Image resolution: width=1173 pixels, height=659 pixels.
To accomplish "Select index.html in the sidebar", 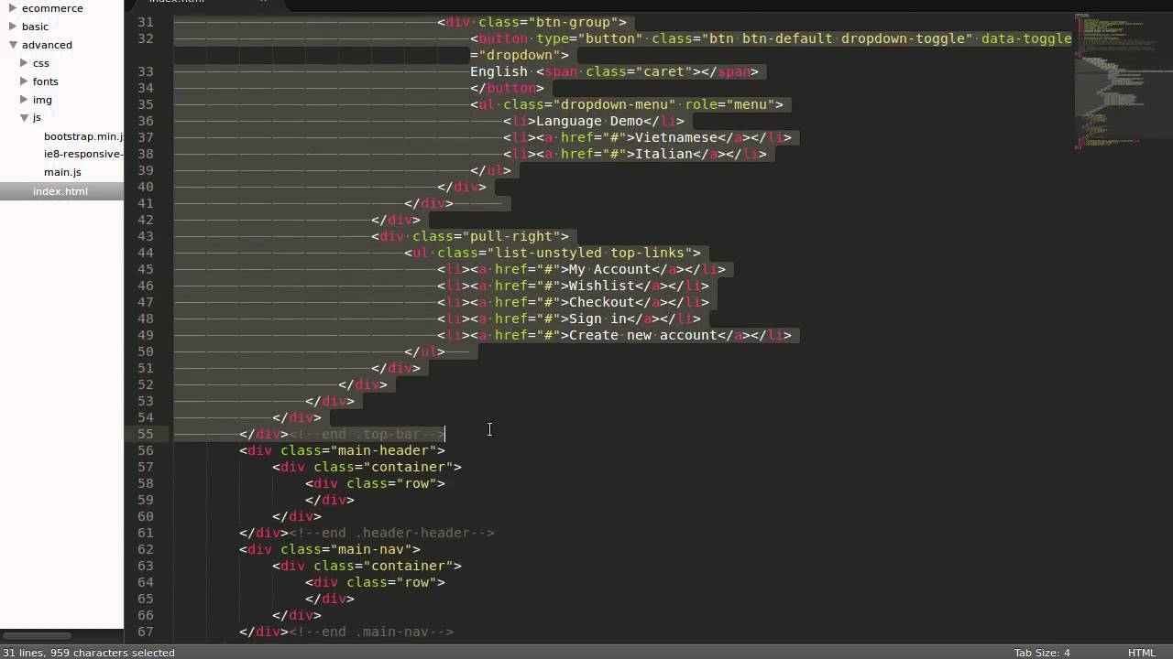I will [x=60, y=191].
